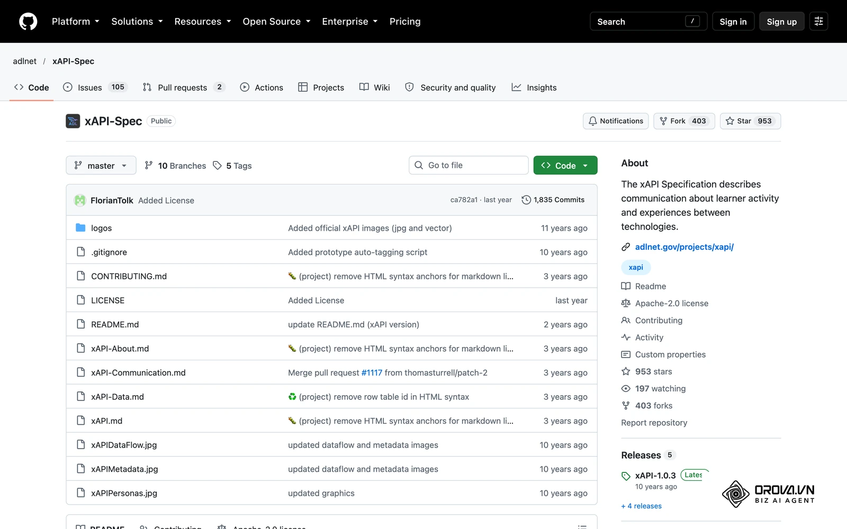The height and width of the screenshot is (529, 847).
Task: Switch to the Issues tab
Action: (95, 87)
